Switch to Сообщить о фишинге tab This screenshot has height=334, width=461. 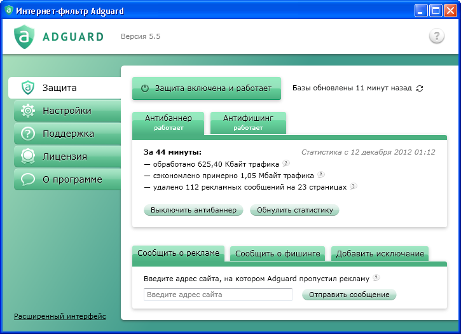pos(277,254)
